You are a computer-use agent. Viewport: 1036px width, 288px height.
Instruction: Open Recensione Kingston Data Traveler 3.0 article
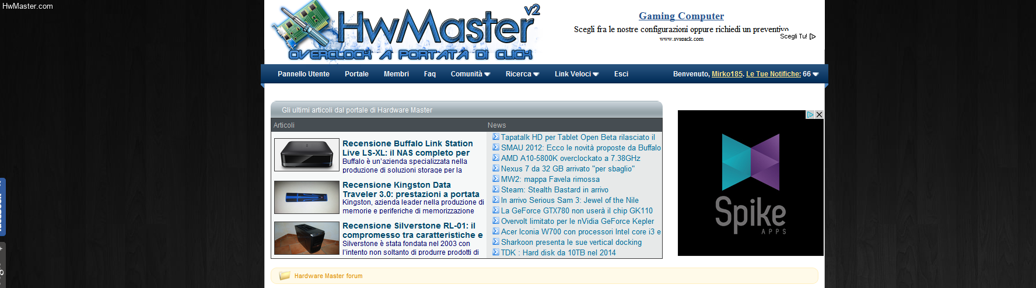[411, 189]
